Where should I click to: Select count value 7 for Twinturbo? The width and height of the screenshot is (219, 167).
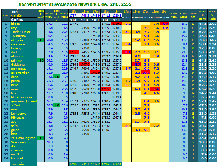point(193,36)
